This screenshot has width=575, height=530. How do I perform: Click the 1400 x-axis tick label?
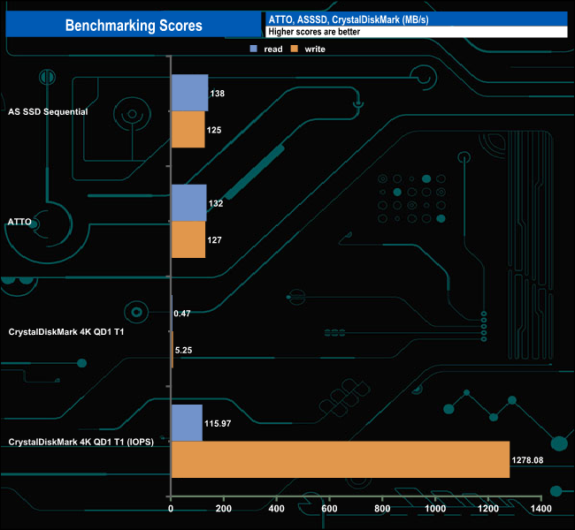[541, 510]
